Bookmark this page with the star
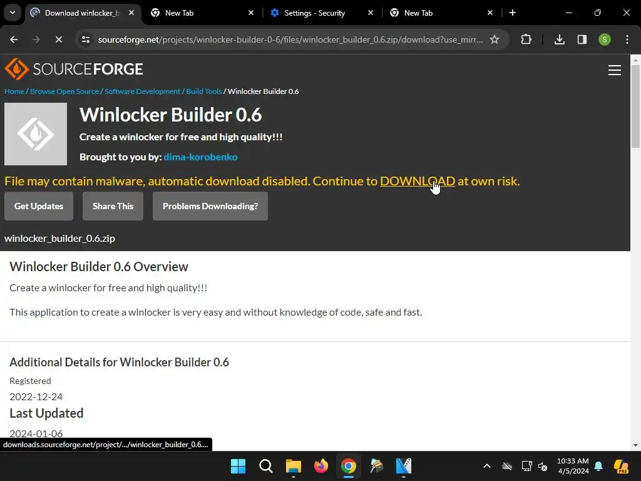641x481 pixels. (x=495, y=39)
